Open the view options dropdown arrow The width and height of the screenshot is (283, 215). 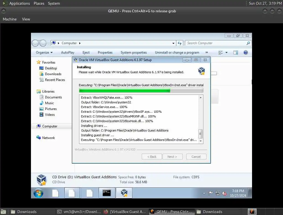click(x=227, y=53)
